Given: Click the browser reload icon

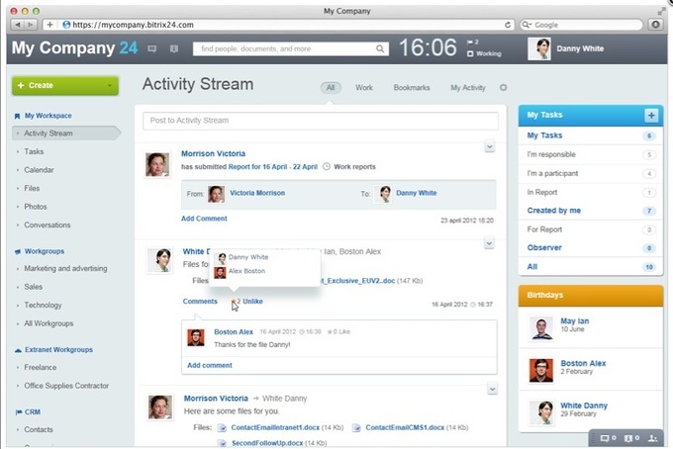Looking at the screenshot, I should click(x=508, y=25).
